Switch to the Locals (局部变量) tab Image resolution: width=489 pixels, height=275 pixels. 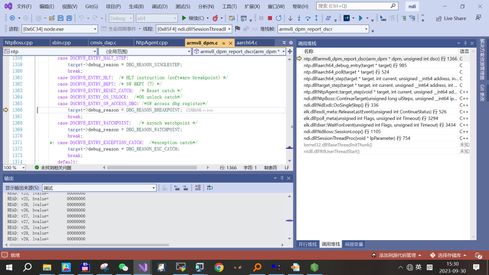click(x=354, y=244)
